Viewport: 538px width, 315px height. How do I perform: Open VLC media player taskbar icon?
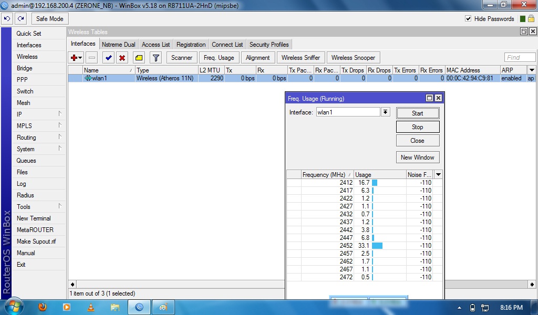91,307
